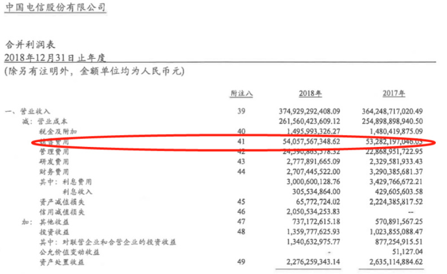Click the row label 利息收入
447x274 pixels.
[x=77, y=192]
